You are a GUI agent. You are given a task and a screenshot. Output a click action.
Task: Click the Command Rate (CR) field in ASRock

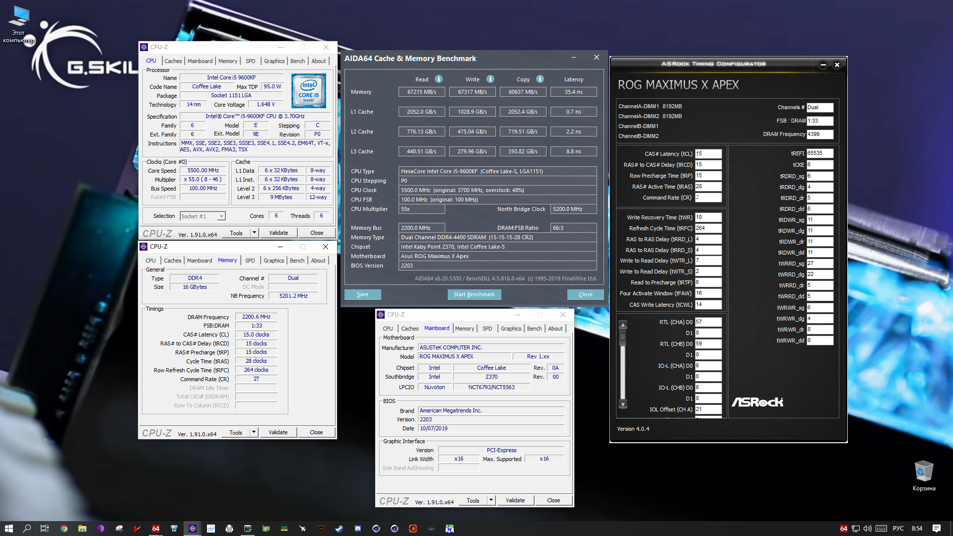point(708,198)
